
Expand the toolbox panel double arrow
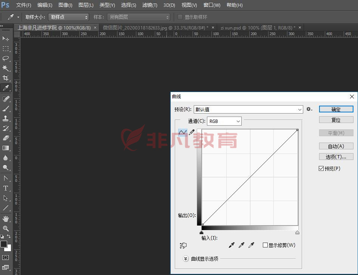pos(2,26)
